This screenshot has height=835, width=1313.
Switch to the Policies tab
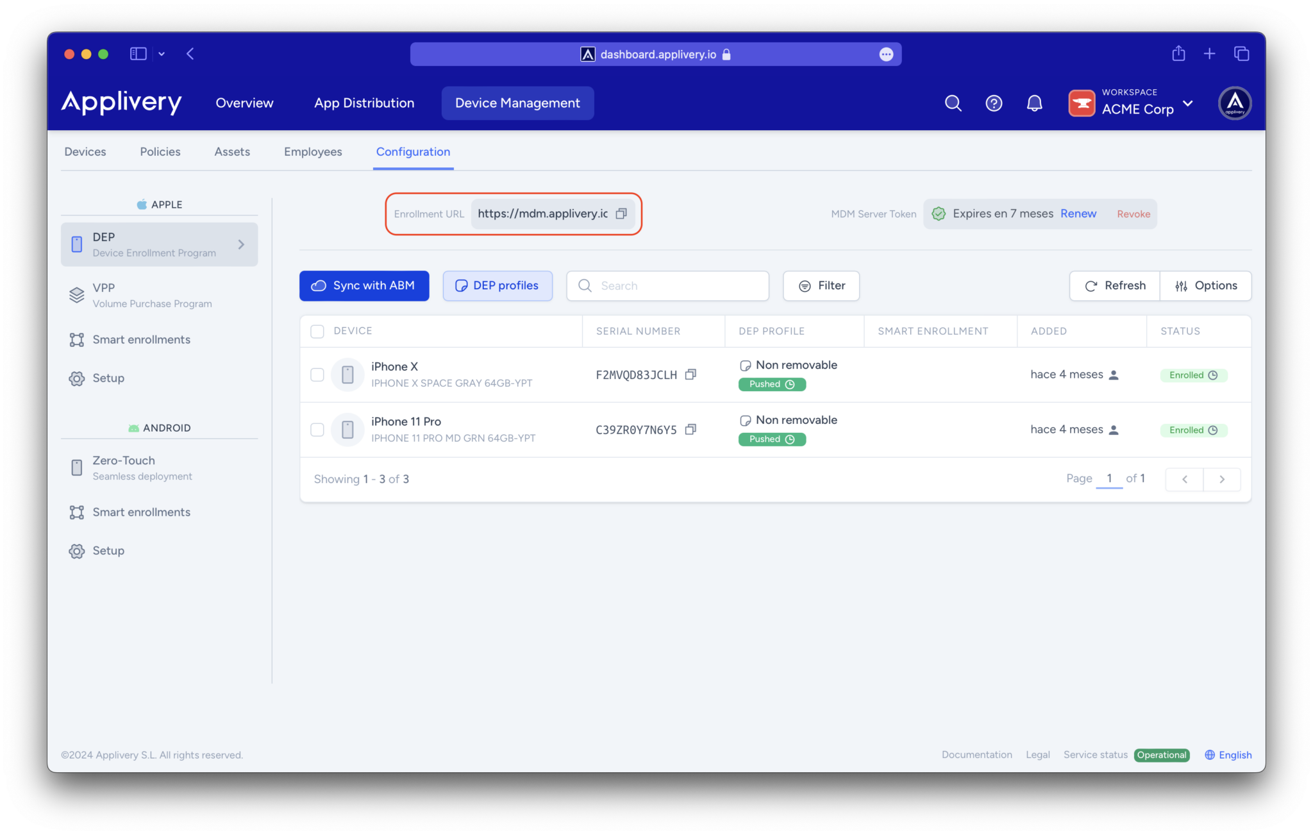160,151
